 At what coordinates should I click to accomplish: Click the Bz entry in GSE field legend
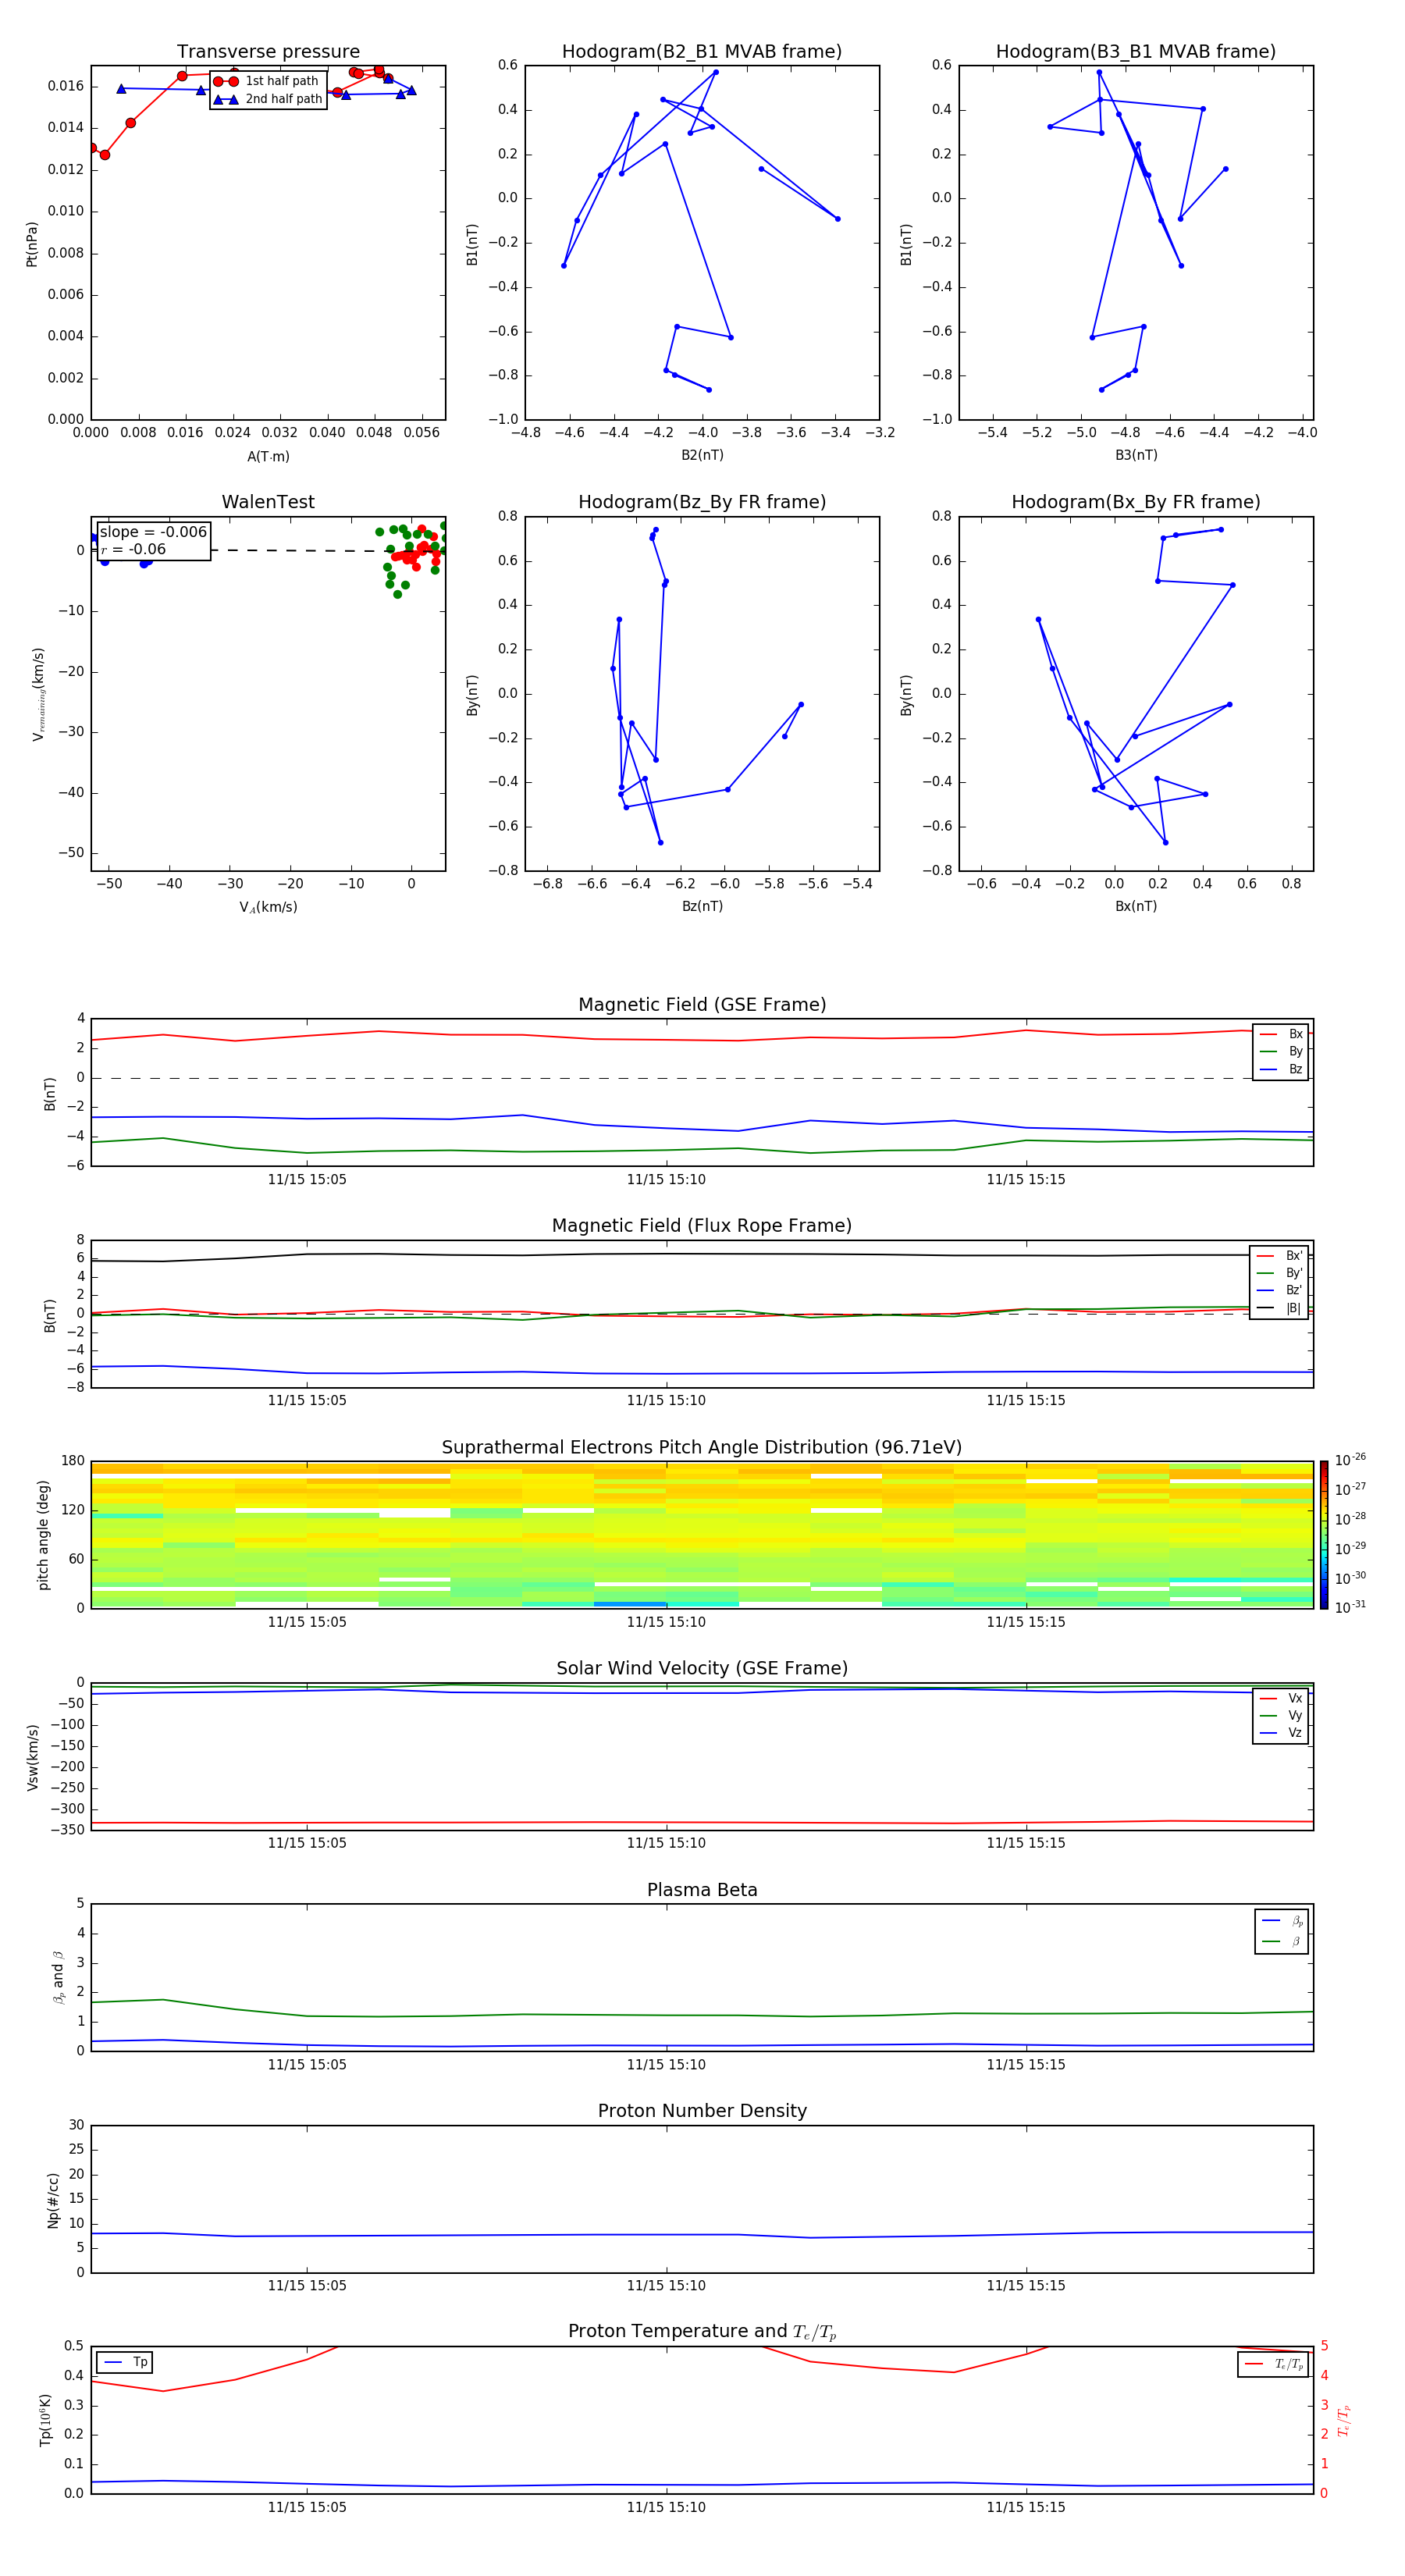1281,1069
